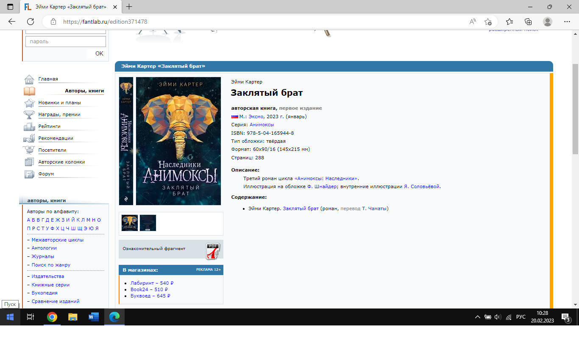Open the Букопедия link
579x339 pixels.
[45, 293]
